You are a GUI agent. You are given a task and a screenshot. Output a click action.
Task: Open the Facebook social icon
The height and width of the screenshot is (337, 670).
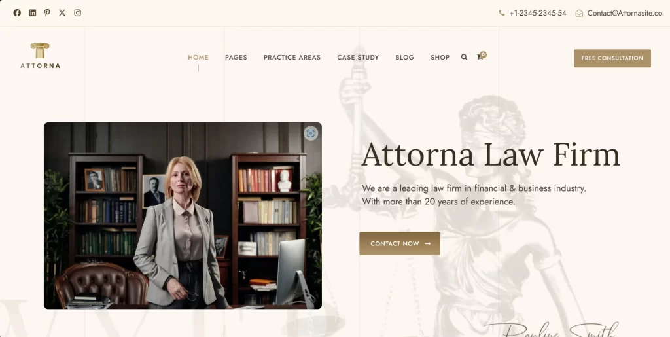click(17, 13)
